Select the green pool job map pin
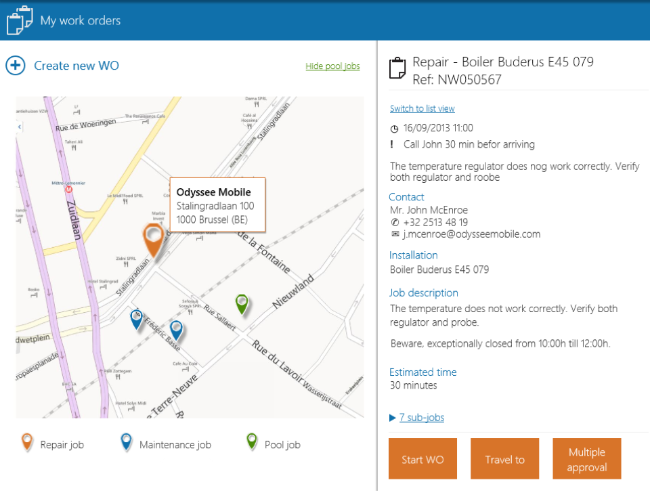Viewport: 650px width, 499px height. click(242, 304)
